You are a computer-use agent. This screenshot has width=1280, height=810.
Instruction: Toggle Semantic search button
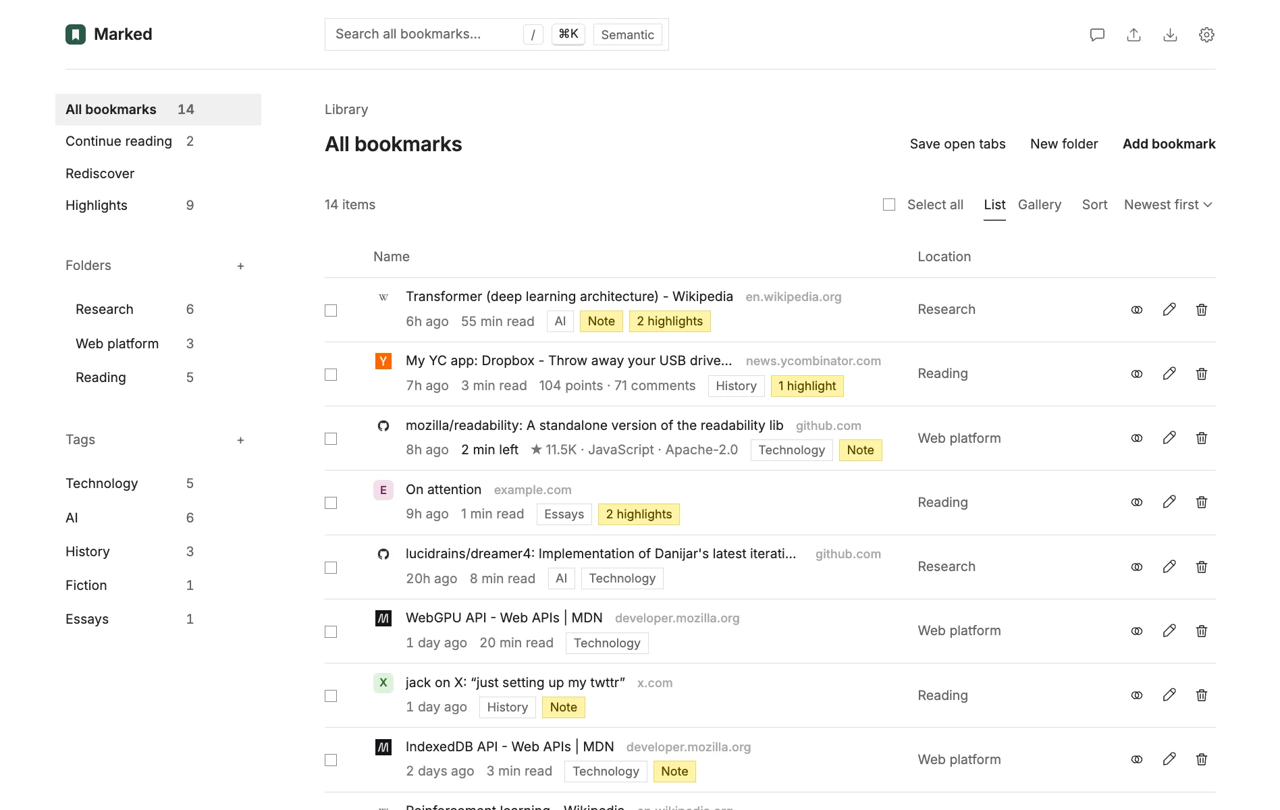tap(628, 34)
